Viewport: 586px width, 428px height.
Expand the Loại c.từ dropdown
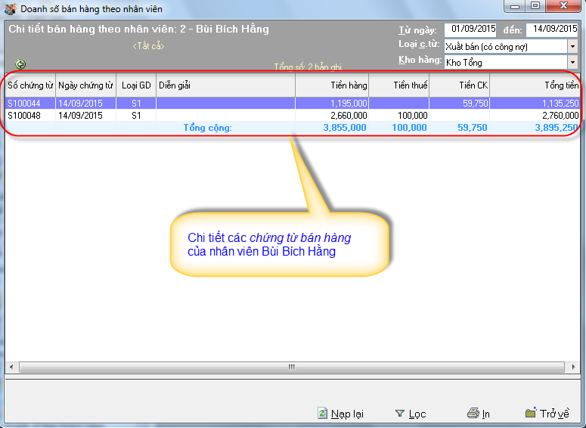[x=572, y=46]
